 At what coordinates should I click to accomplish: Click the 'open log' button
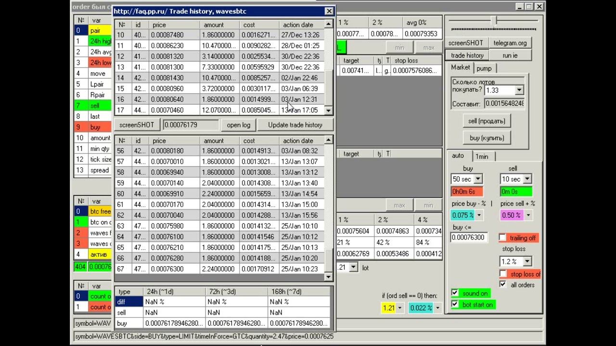[x=239, y=125]
